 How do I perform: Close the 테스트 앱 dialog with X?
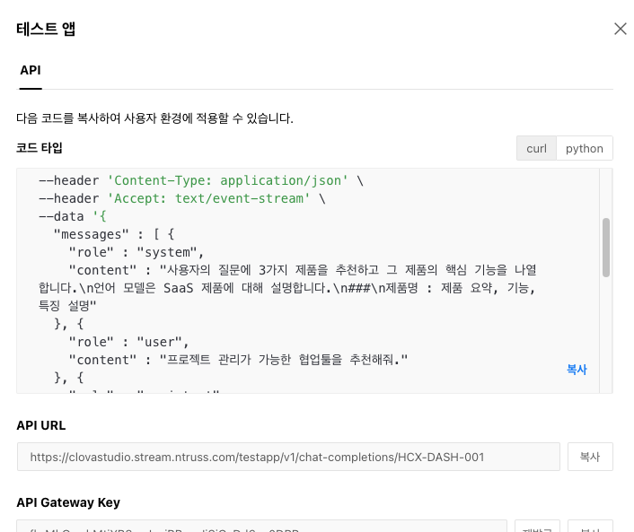point(620,29)
